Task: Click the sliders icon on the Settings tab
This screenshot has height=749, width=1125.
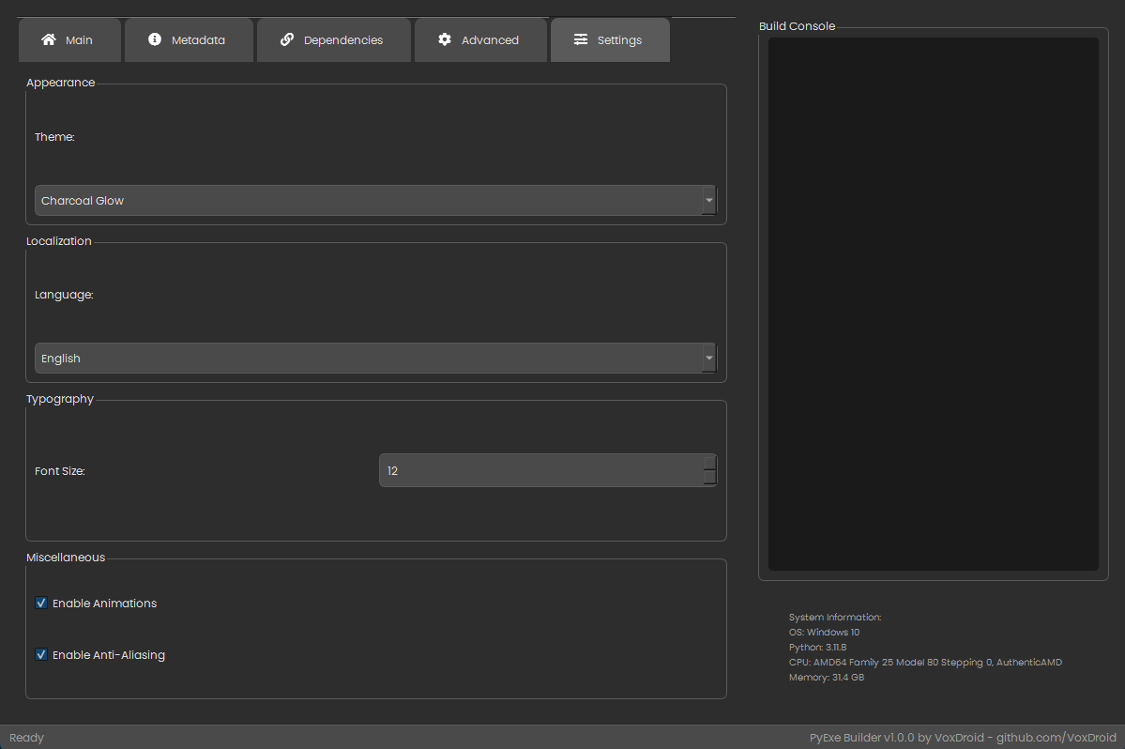Action: (584, 39)
